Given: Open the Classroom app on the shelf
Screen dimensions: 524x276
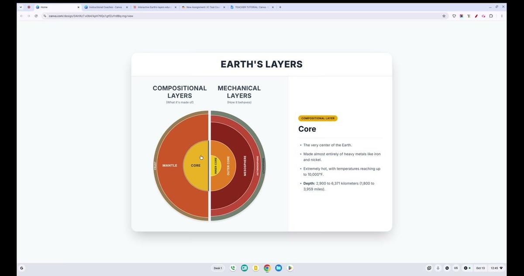Looking at the screenshot, I should [244, 268].
